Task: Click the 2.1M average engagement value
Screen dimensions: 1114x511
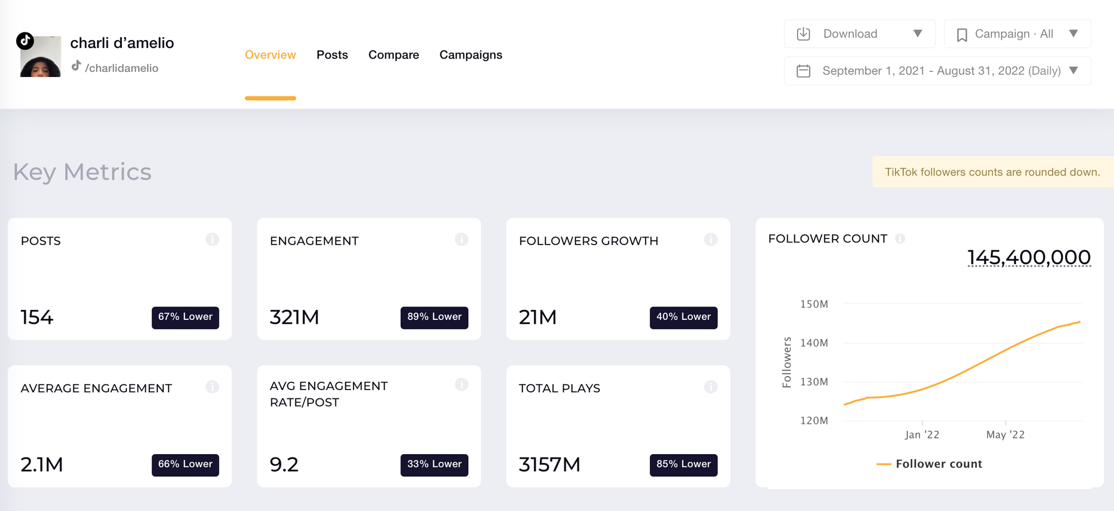Action: pos(42,464)
